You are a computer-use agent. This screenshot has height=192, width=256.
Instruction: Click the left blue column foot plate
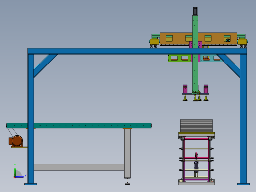(x=31, y=184)
